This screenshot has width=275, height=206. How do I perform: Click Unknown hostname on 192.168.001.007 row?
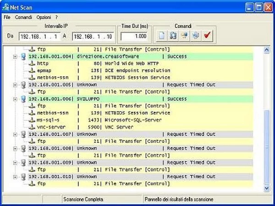tap(87, 134)
